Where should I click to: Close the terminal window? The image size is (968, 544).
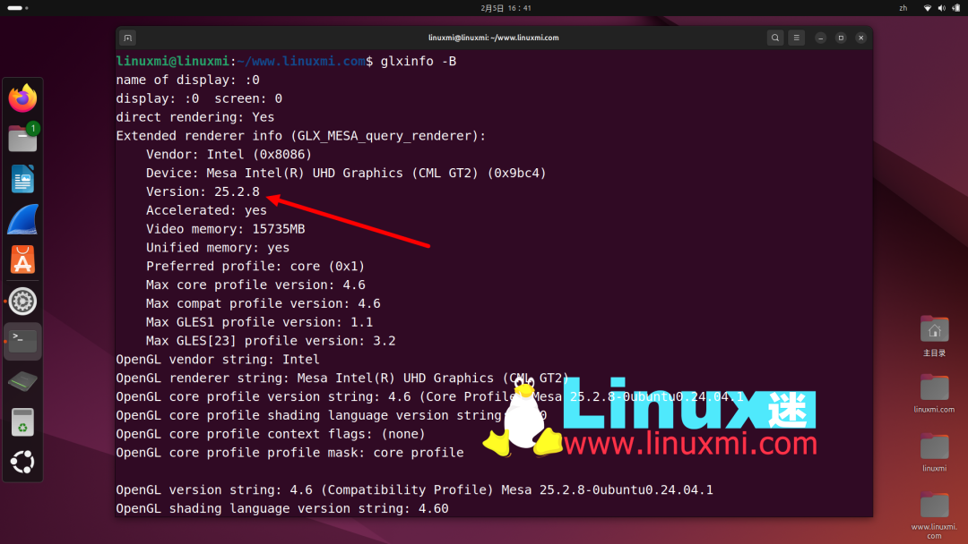coord(860,38)
